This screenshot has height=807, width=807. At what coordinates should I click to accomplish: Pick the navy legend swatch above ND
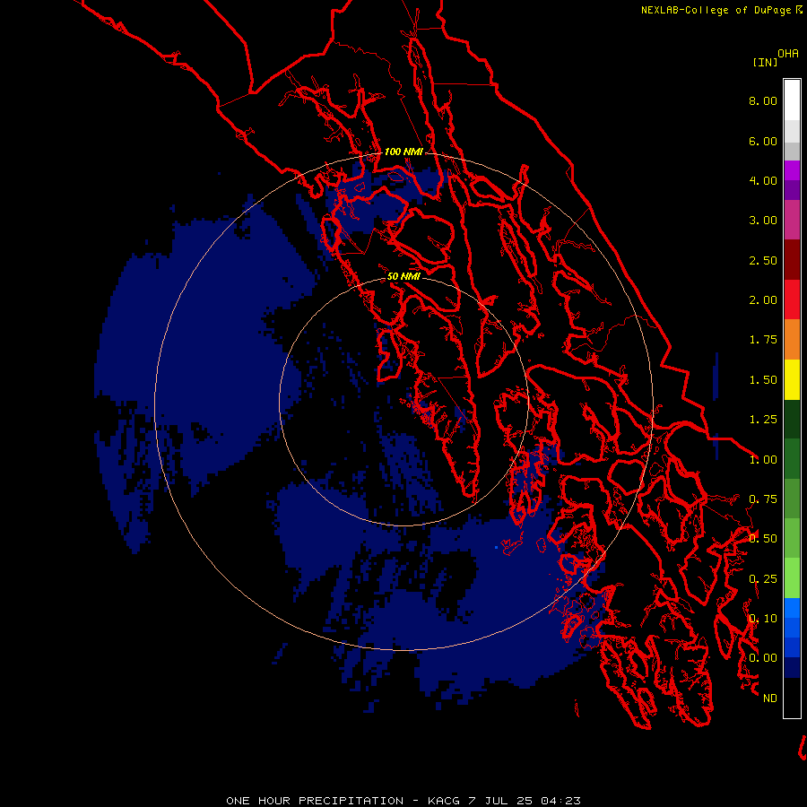click(x=792, y=668)
